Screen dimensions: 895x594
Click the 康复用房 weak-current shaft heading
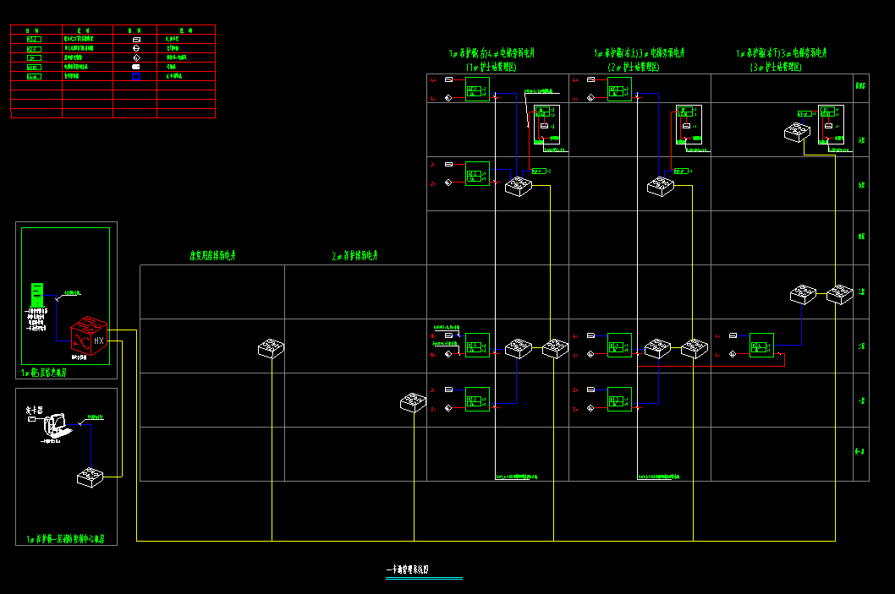[x=212, y=254]
